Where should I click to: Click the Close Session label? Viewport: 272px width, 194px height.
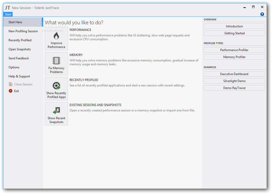click(23, 84)
